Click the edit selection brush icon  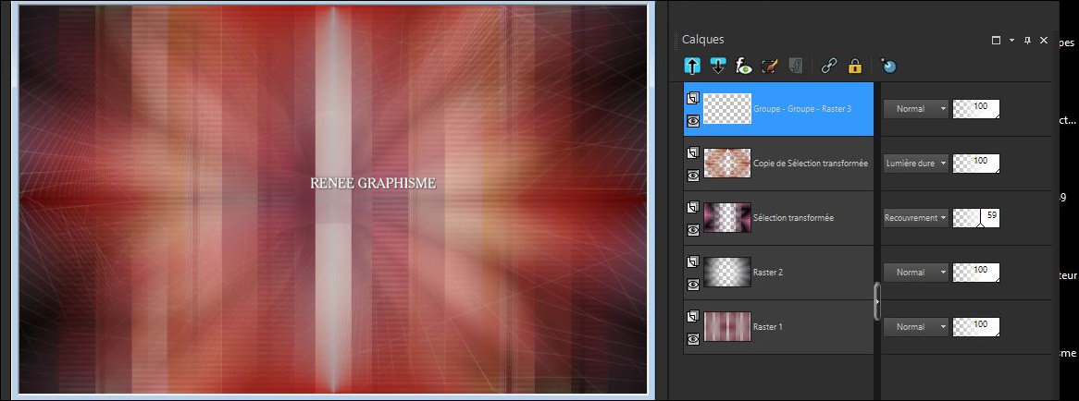[x=770, y=66]
